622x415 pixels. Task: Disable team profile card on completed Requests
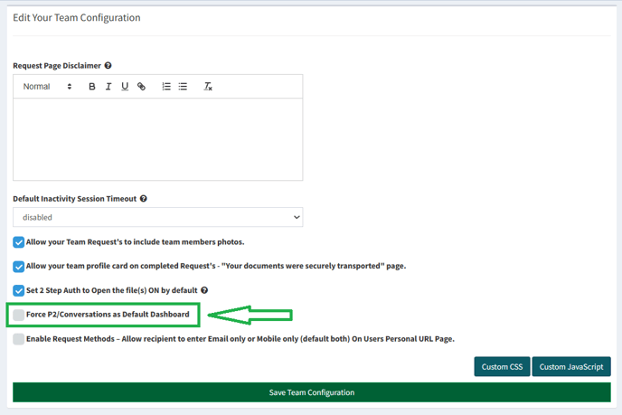point(19,267)
